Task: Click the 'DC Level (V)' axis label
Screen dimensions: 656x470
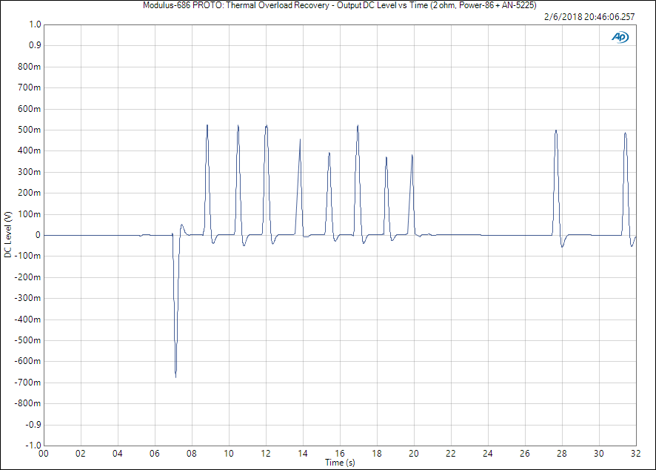Action: (x=8, y=234)
